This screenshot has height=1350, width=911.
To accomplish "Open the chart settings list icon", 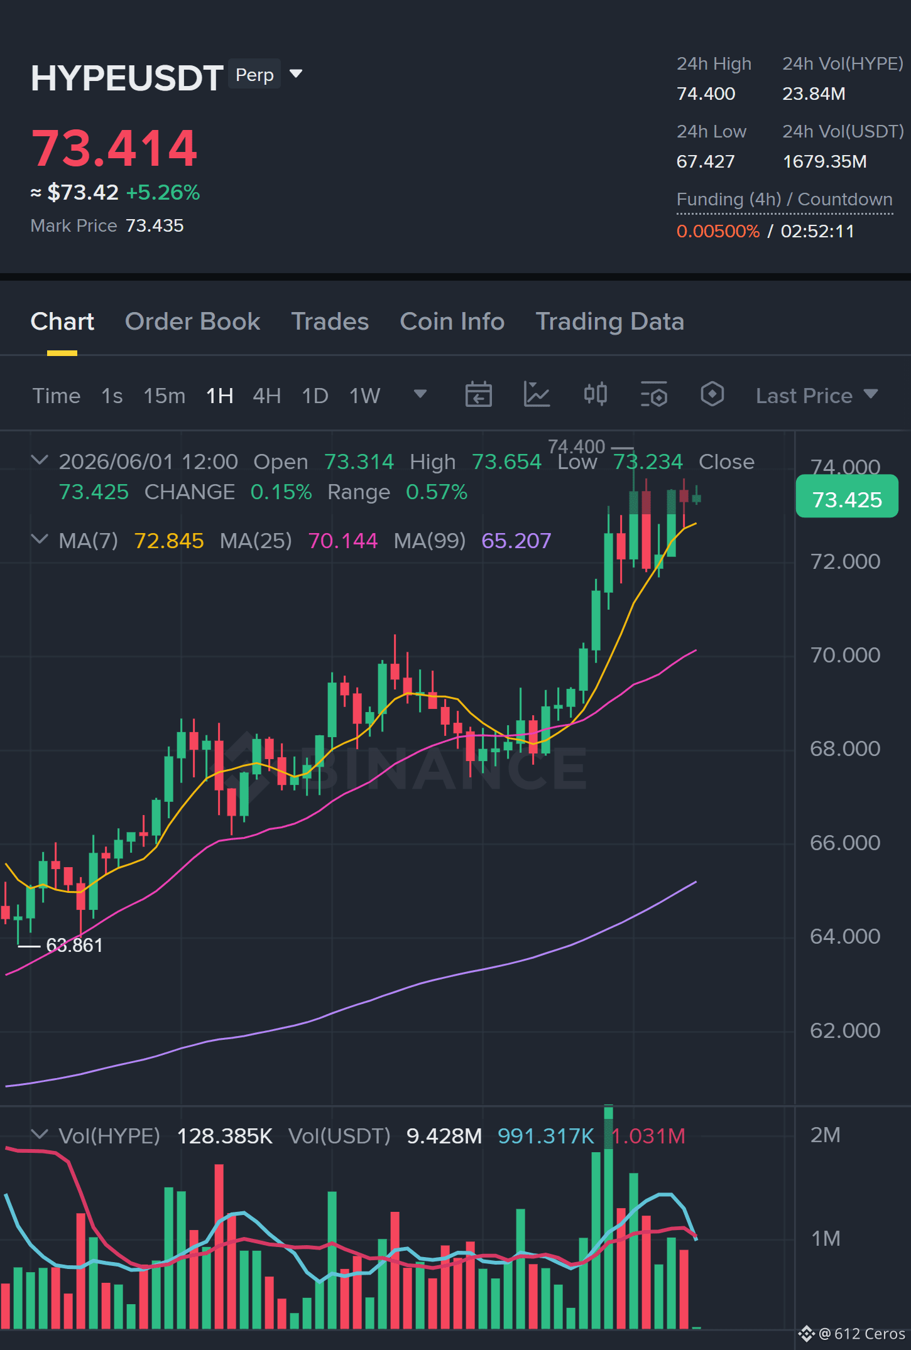I will pos(653,395).
